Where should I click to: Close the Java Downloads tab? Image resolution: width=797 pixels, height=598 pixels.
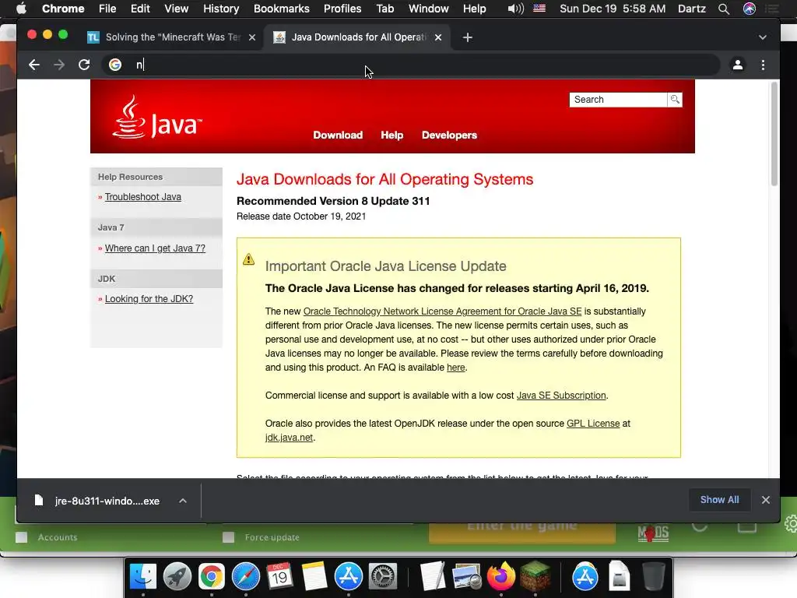pos(438,37)
